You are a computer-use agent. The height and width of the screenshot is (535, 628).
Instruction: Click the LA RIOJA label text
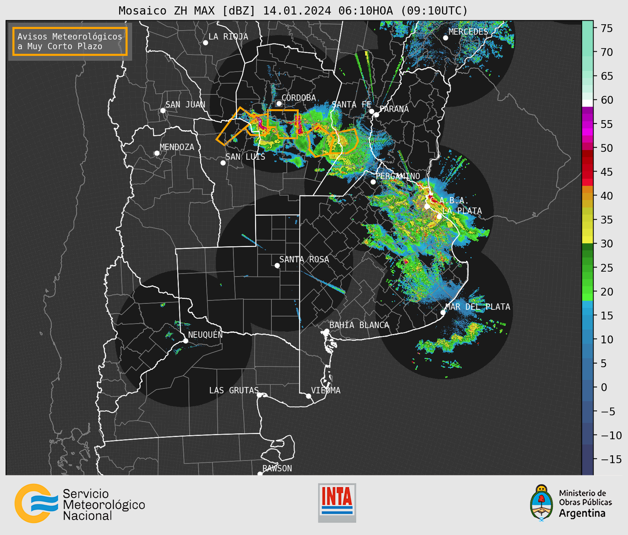(228, 36)
